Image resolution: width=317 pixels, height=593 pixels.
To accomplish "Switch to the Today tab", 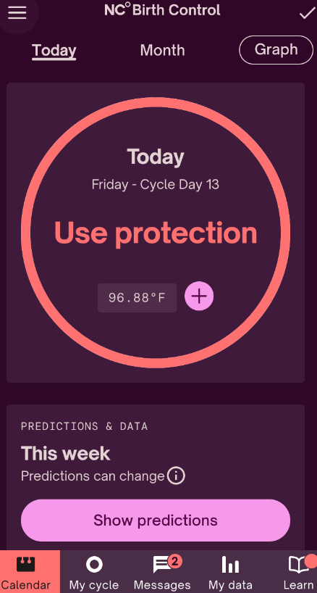I will pos(54,50).
